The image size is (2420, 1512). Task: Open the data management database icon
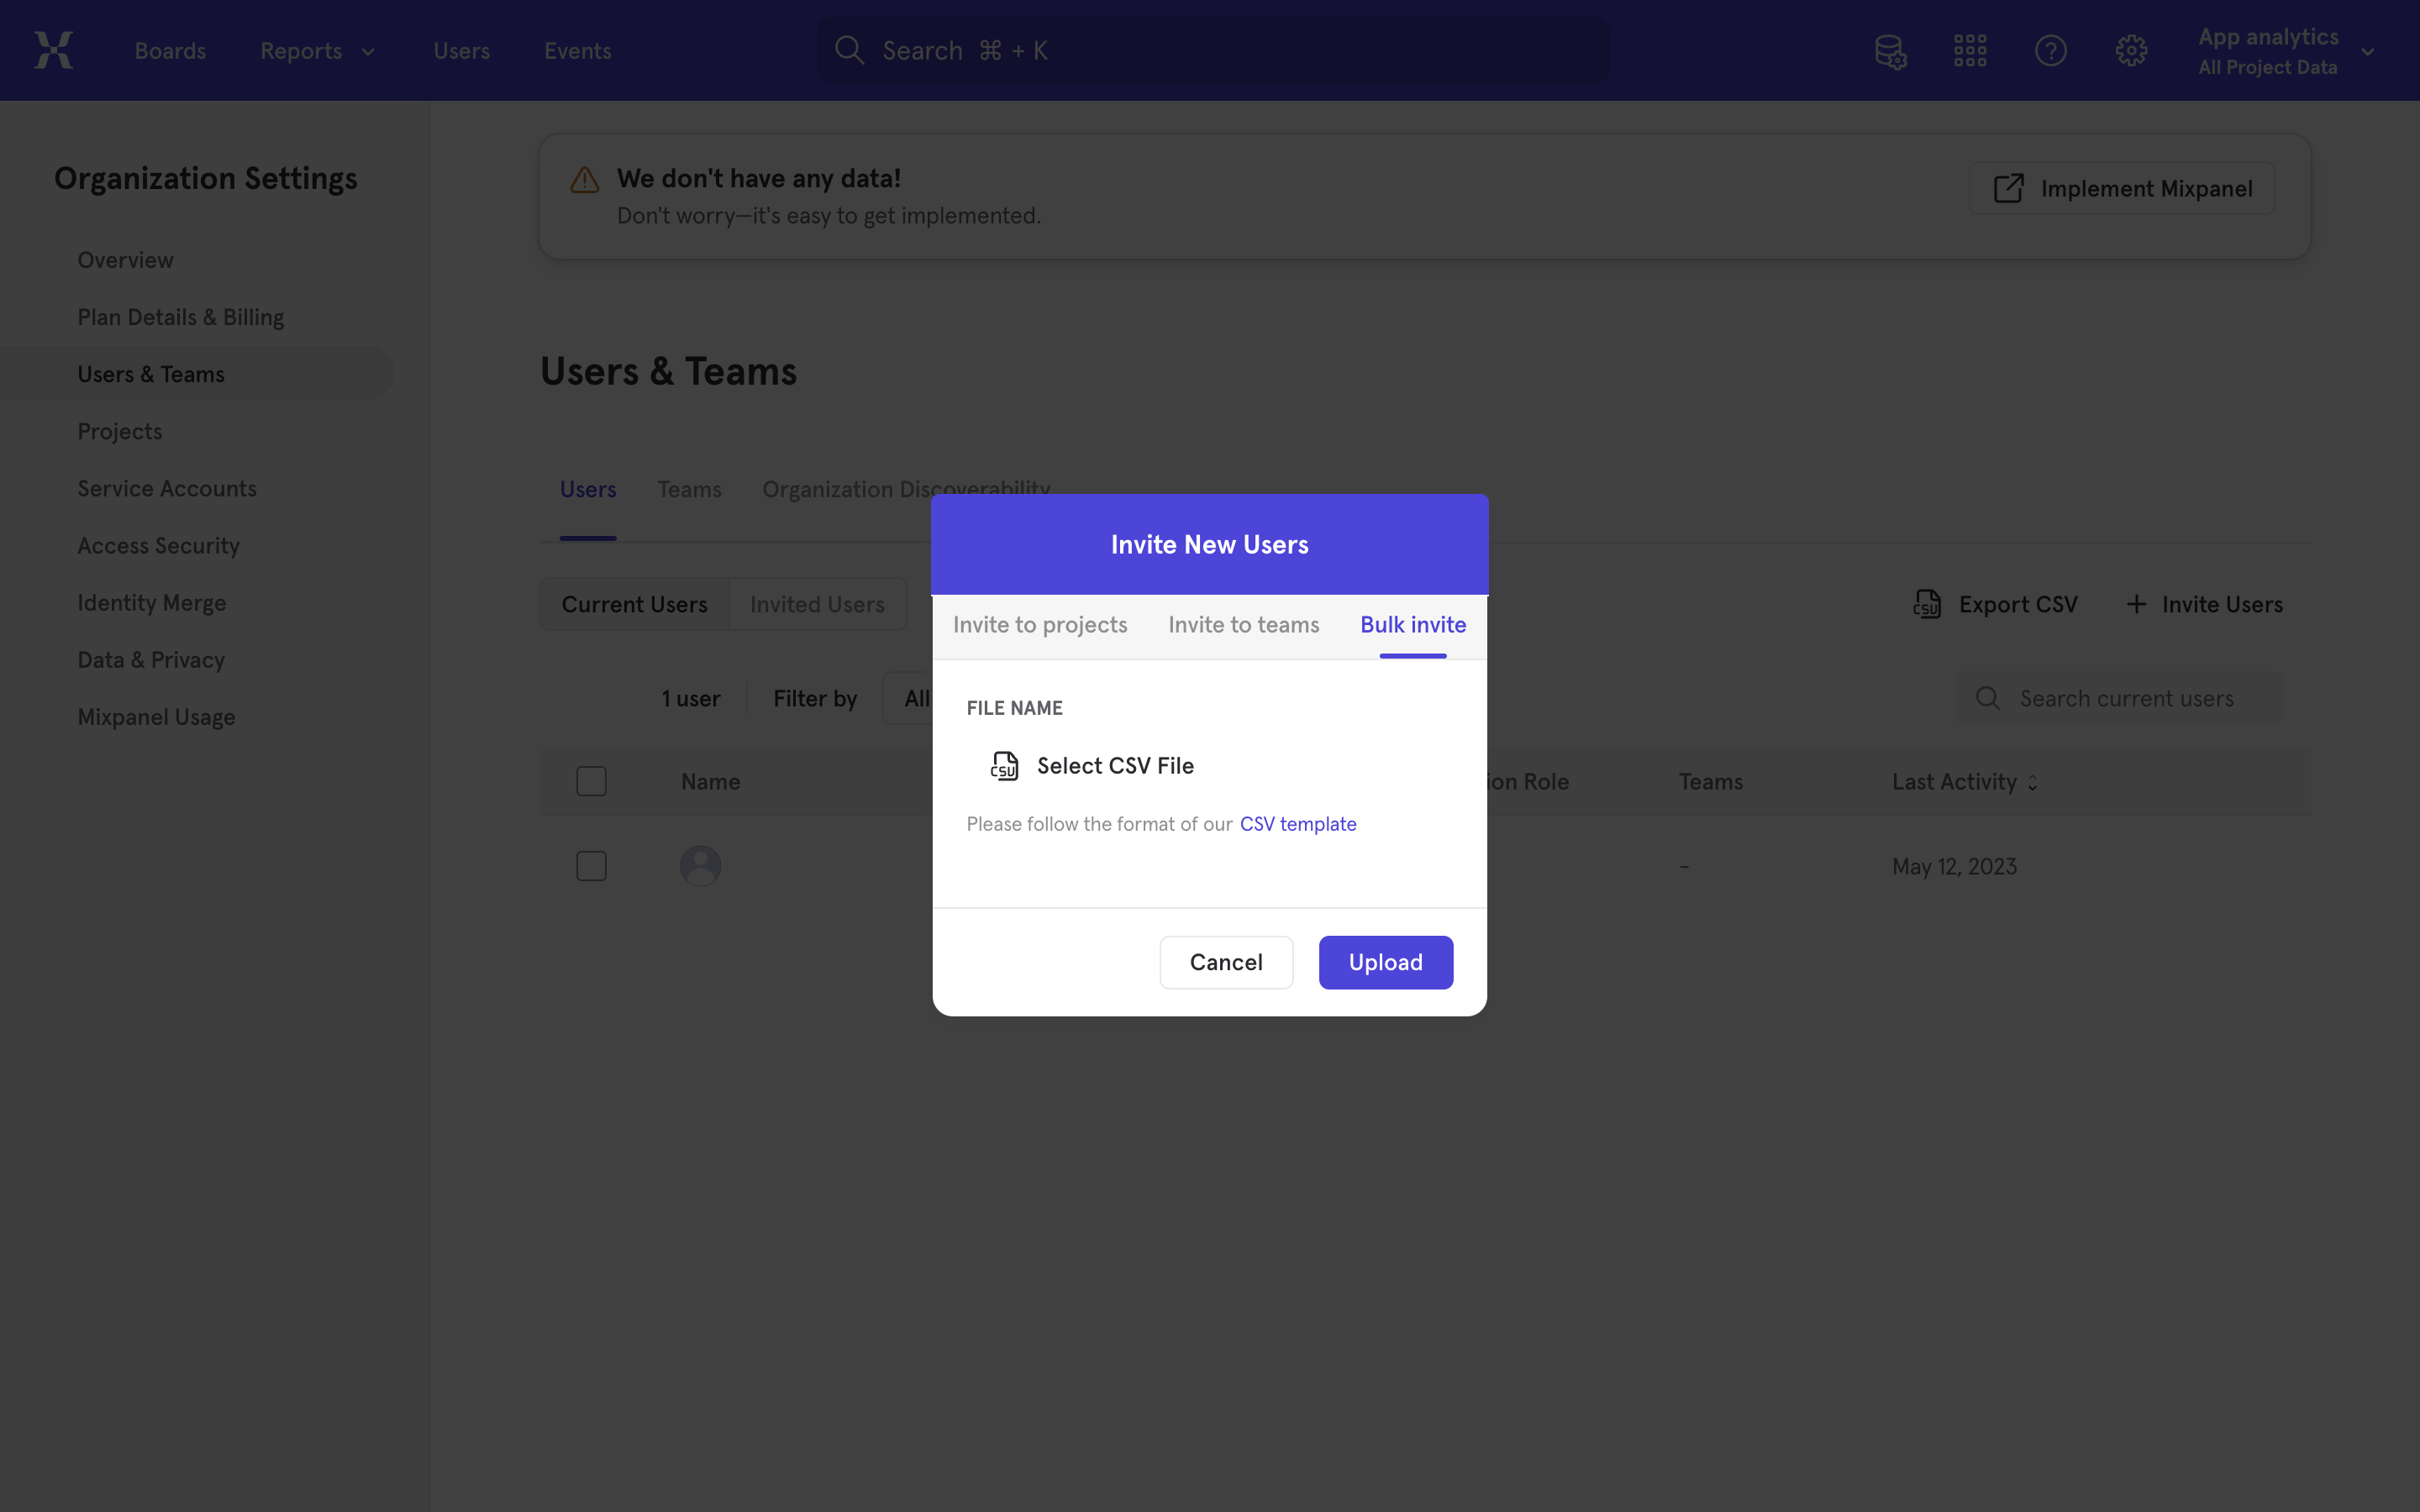[x=1890, y=50]
